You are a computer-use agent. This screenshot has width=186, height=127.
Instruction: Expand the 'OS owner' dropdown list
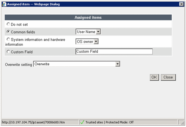click(x=96, y=42)
